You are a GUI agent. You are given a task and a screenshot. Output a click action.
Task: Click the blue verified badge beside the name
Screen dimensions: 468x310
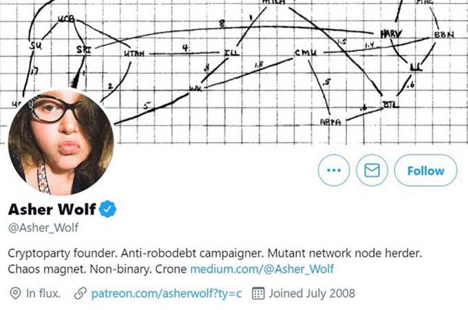pyautogui.click(x=107, y=209)
